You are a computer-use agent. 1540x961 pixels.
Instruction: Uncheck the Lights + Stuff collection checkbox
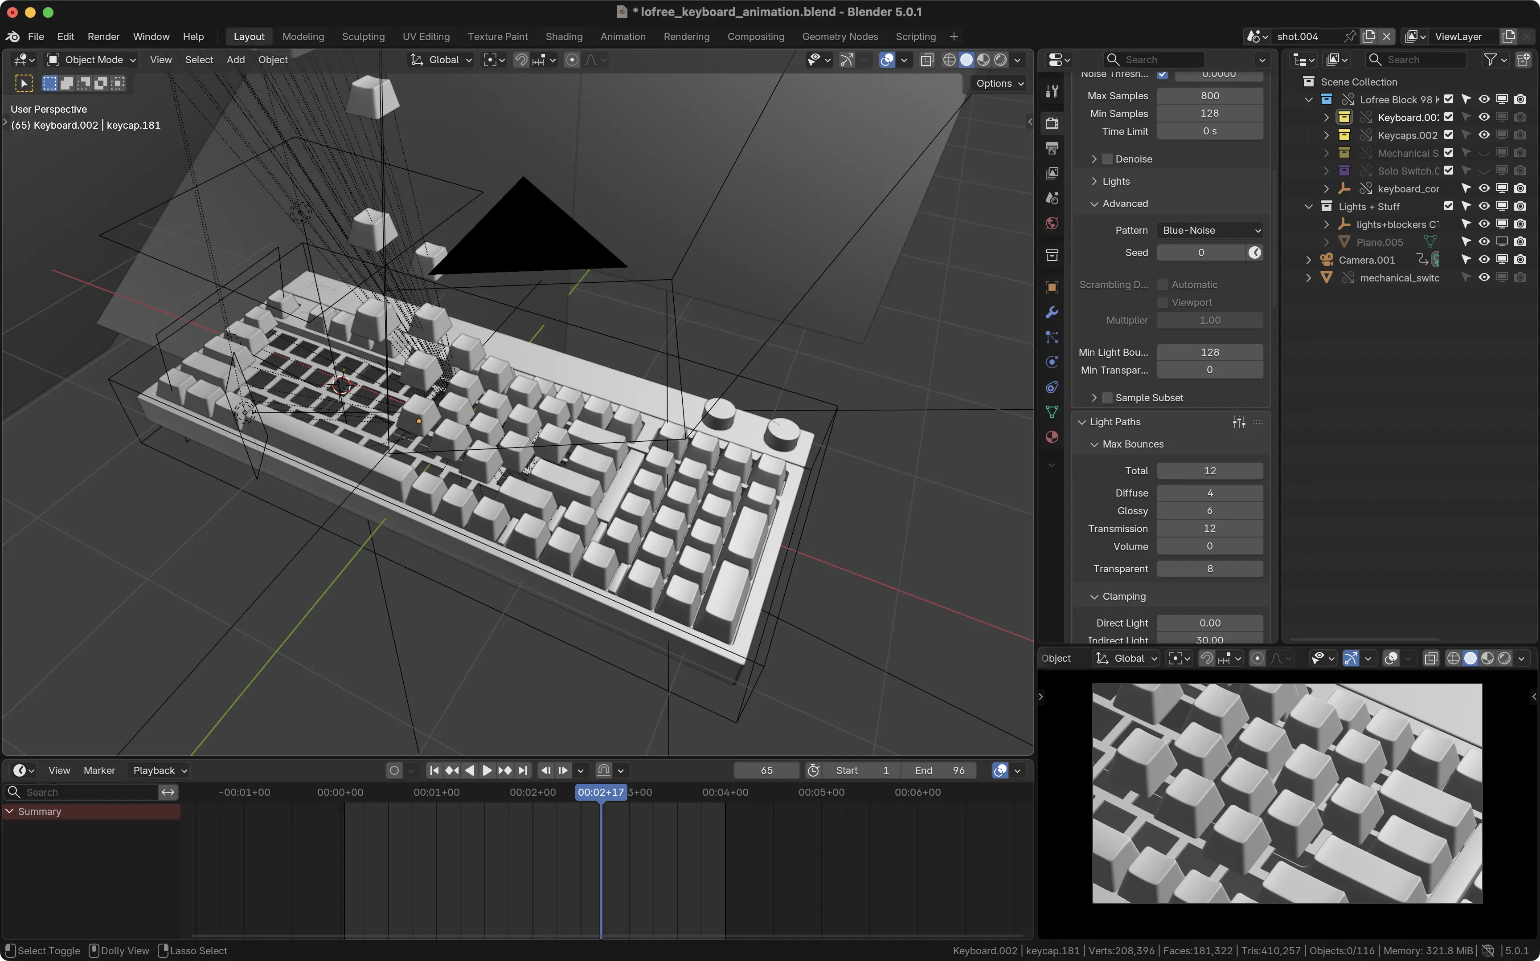(1449, 206)
